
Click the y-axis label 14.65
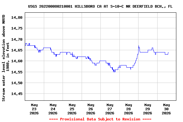(x=17, y=50)
